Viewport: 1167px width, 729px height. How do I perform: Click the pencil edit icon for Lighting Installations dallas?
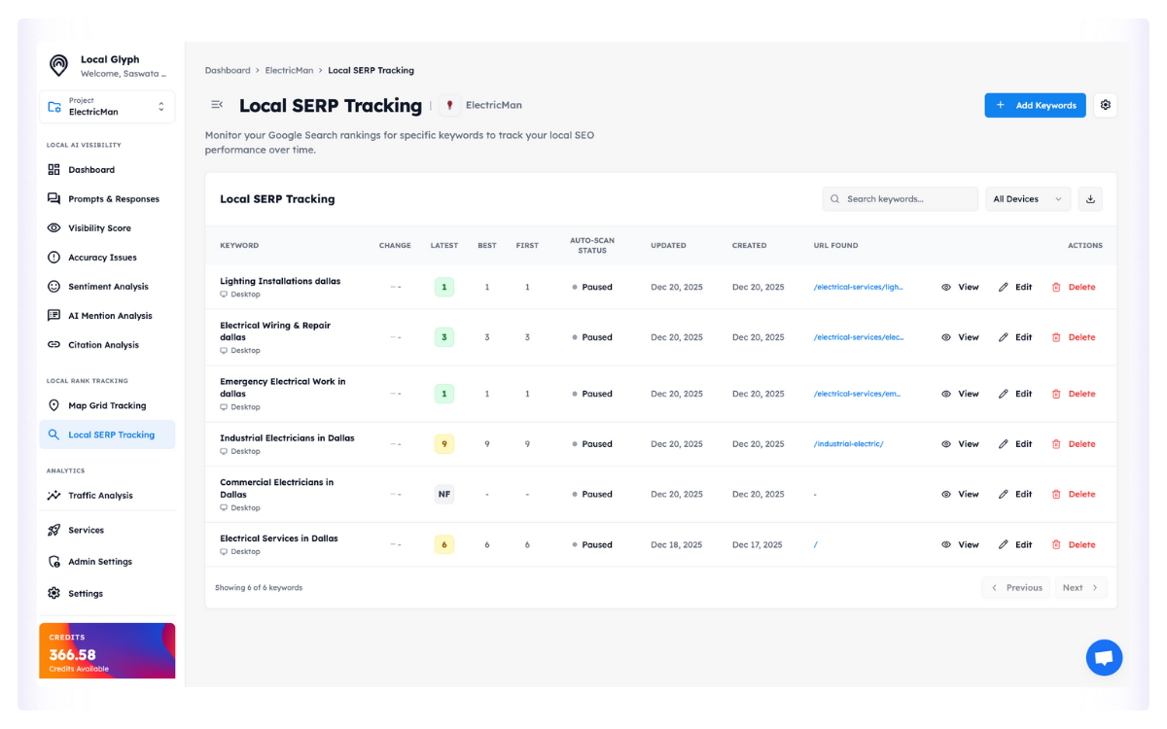pyautogui.click(x=1004, y=288)
